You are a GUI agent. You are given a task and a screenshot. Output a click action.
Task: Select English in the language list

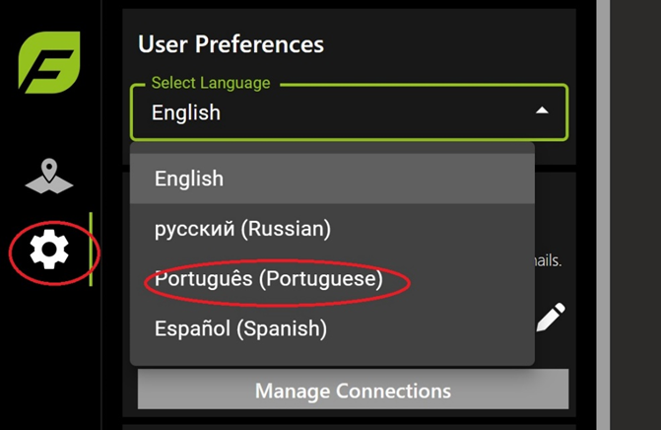pyautogui.click(x=332, y=179)
